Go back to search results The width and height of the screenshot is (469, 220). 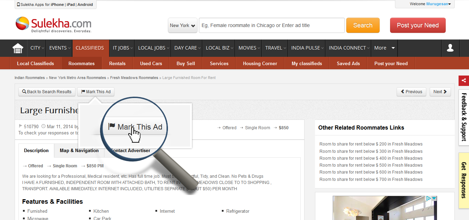(47, 92)
